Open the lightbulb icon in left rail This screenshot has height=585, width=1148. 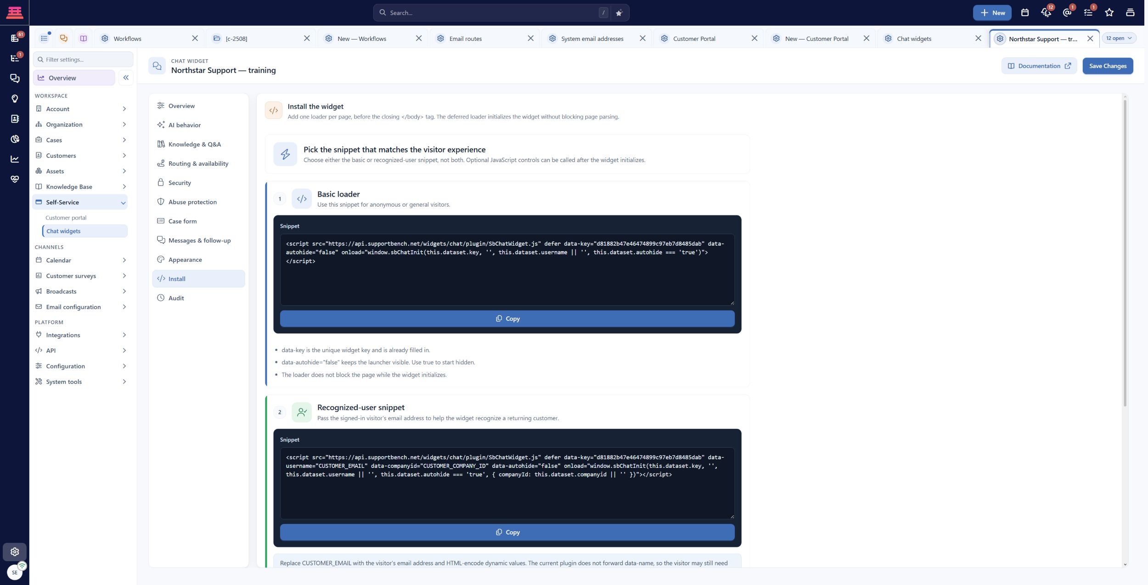[x=15, y=99]
